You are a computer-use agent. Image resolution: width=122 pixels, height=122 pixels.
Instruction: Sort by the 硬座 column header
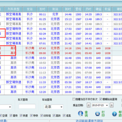coord(98,9)
